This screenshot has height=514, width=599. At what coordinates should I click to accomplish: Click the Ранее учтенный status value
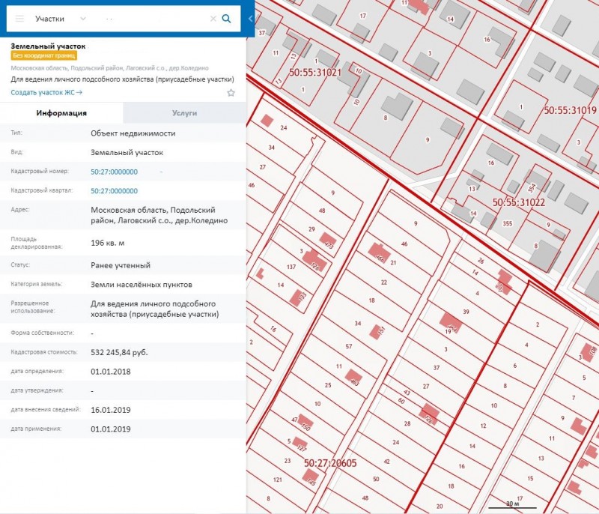121,265
